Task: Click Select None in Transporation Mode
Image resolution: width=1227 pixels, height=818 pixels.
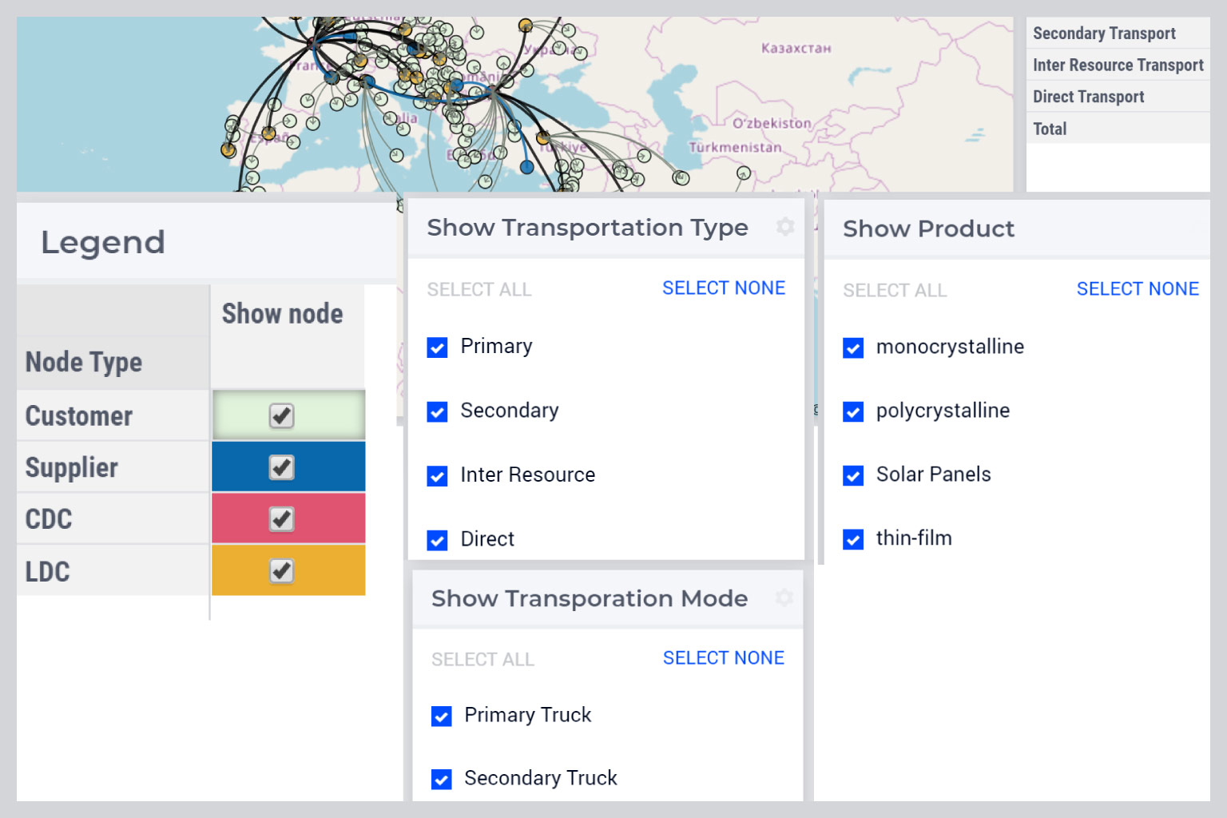Action: point(723,658)
